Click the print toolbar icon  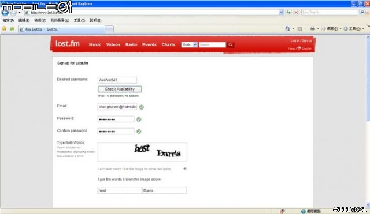[312, 29]
